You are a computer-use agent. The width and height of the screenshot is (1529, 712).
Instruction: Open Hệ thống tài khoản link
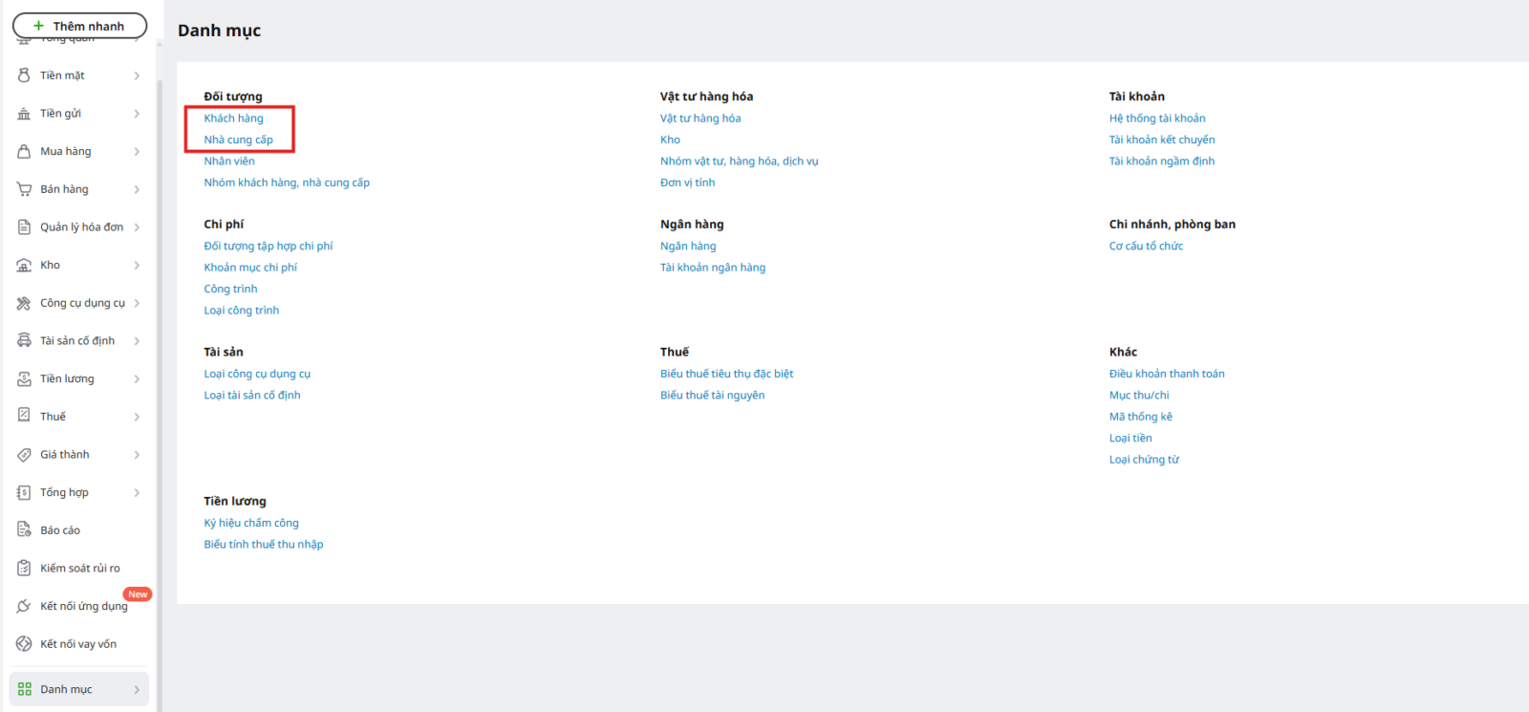(1156, 119)
